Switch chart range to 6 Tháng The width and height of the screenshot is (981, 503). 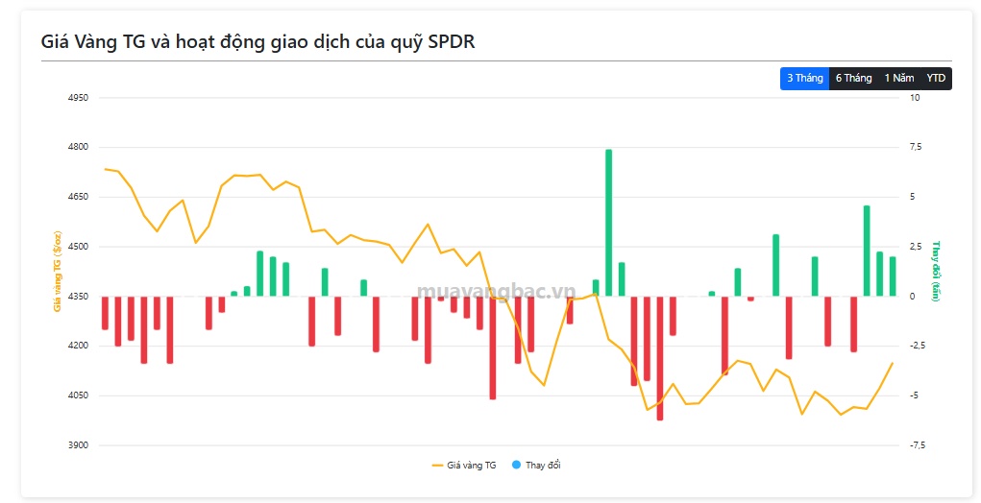click(x=853, y=79)
